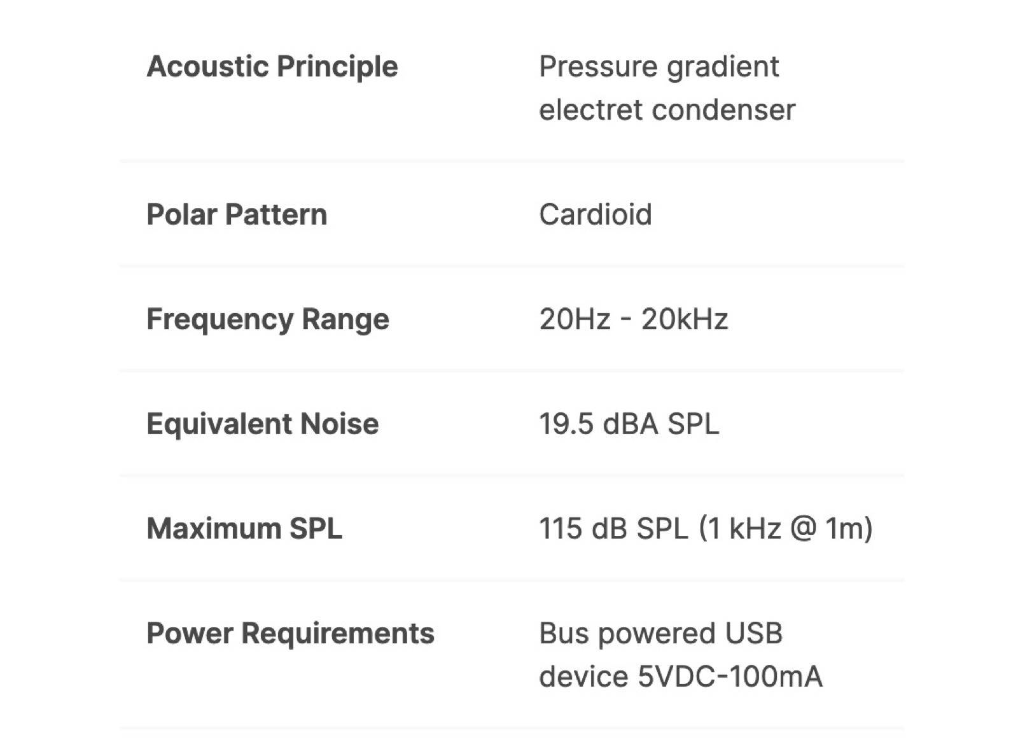Click the 'electret condenser' text line
The height and width of the screenshot is (756, 1018).
click(667, 109)
